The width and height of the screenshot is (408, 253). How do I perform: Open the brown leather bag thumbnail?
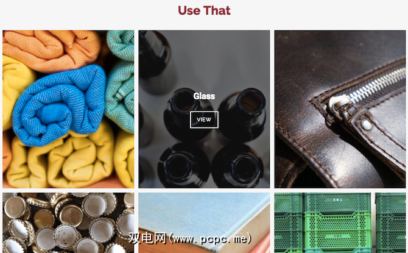[x=340, y=109]
